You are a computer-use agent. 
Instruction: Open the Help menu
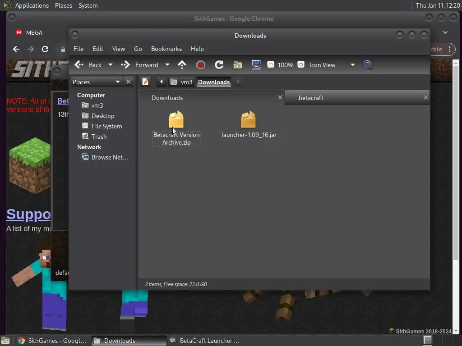(x=197, y=49)
